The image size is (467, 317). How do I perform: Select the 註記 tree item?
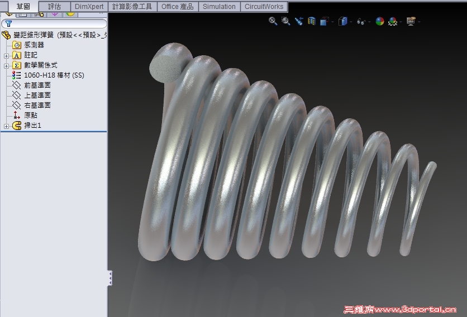(31, 55)
